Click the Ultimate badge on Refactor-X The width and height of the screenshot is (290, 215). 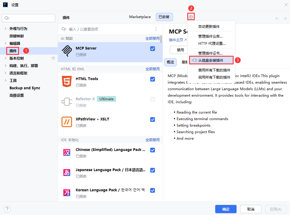tap(107, 99)
